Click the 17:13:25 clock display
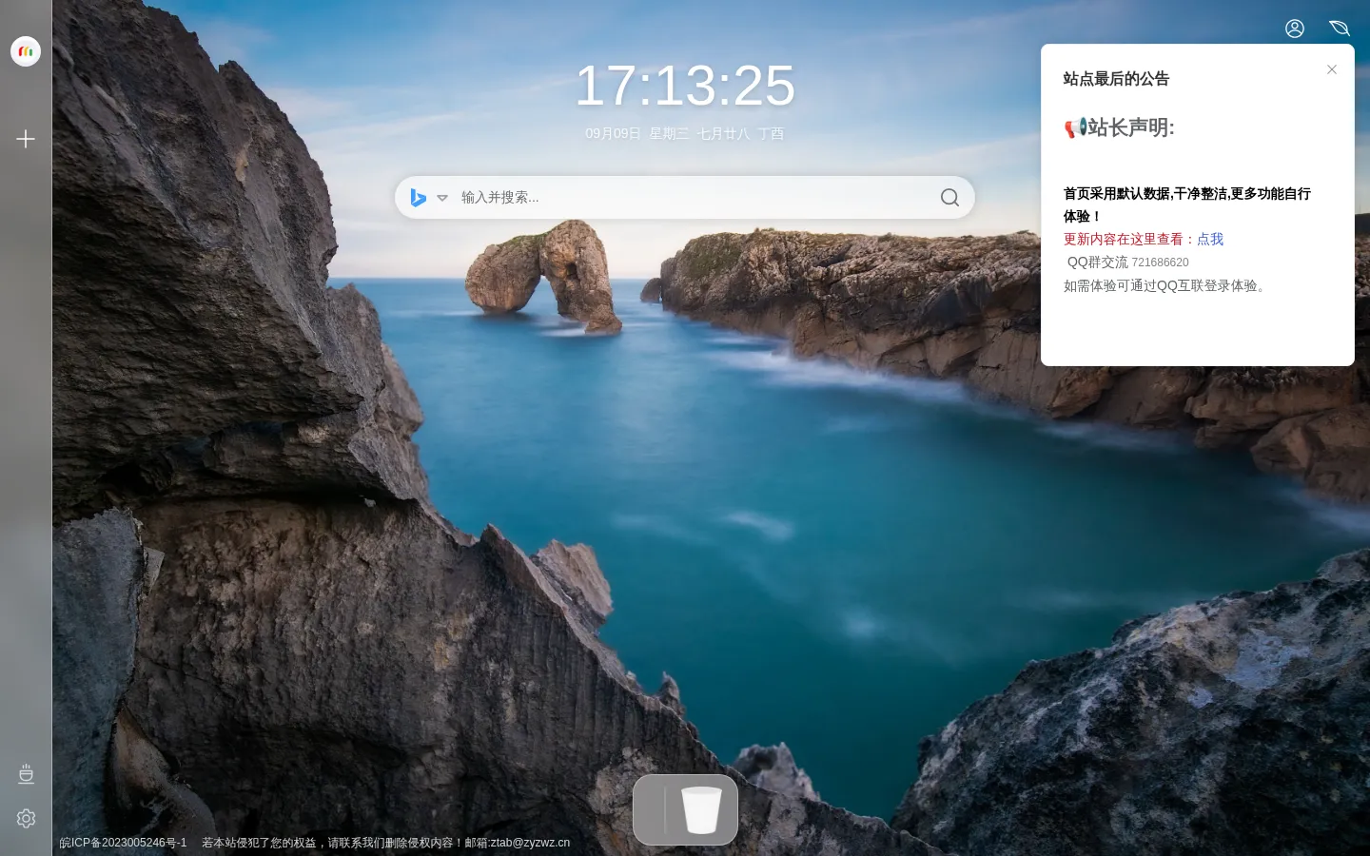This screenshot has width=1370, height=856. 685,86
